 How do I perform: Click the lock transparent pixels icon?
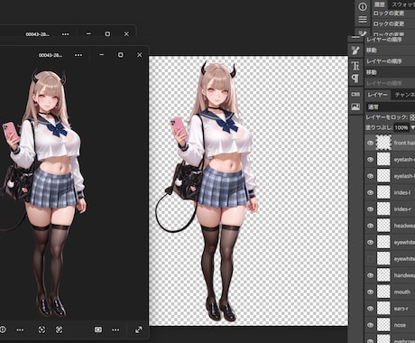412,117
